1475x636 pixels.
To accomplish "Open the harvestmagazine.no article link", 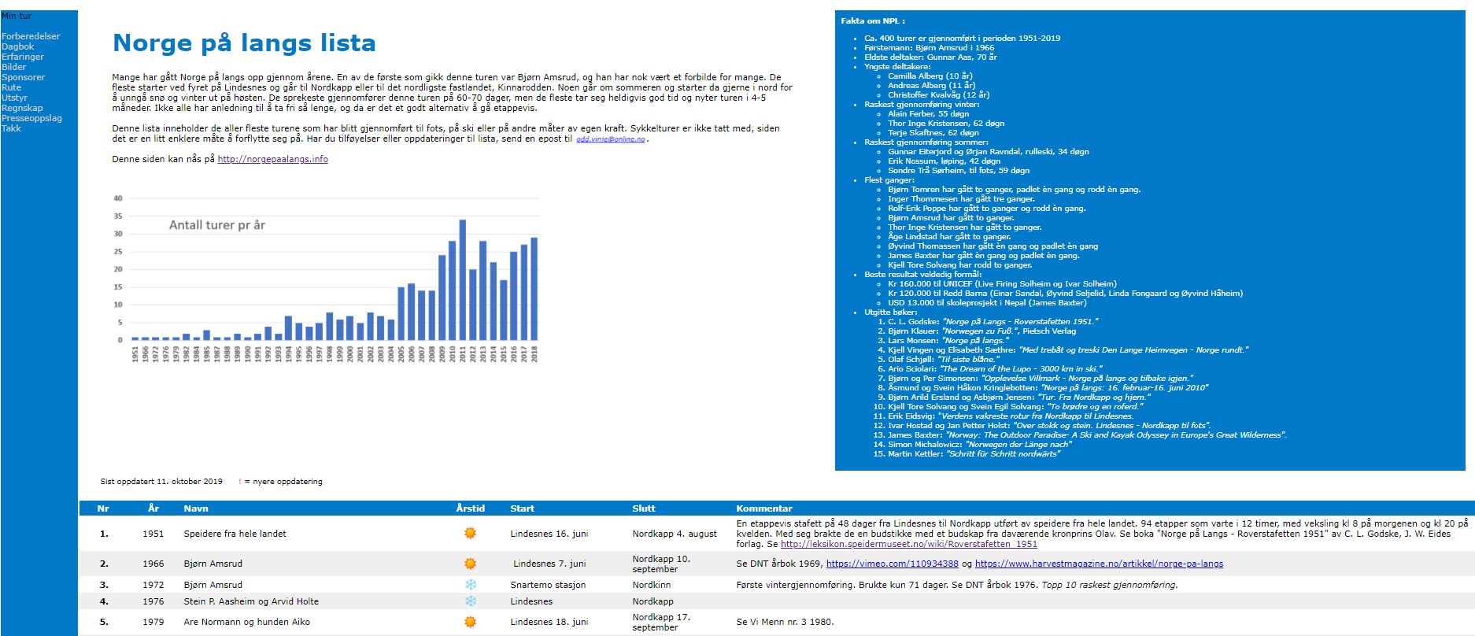I will [x=1099, y=564].
